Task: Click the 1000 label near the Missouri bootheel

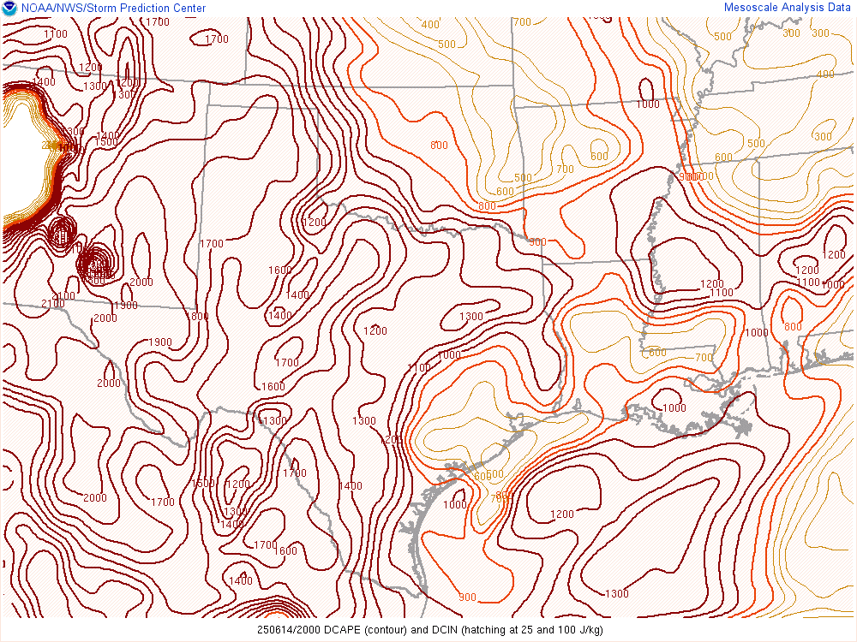Action: [x=648, y=104]
